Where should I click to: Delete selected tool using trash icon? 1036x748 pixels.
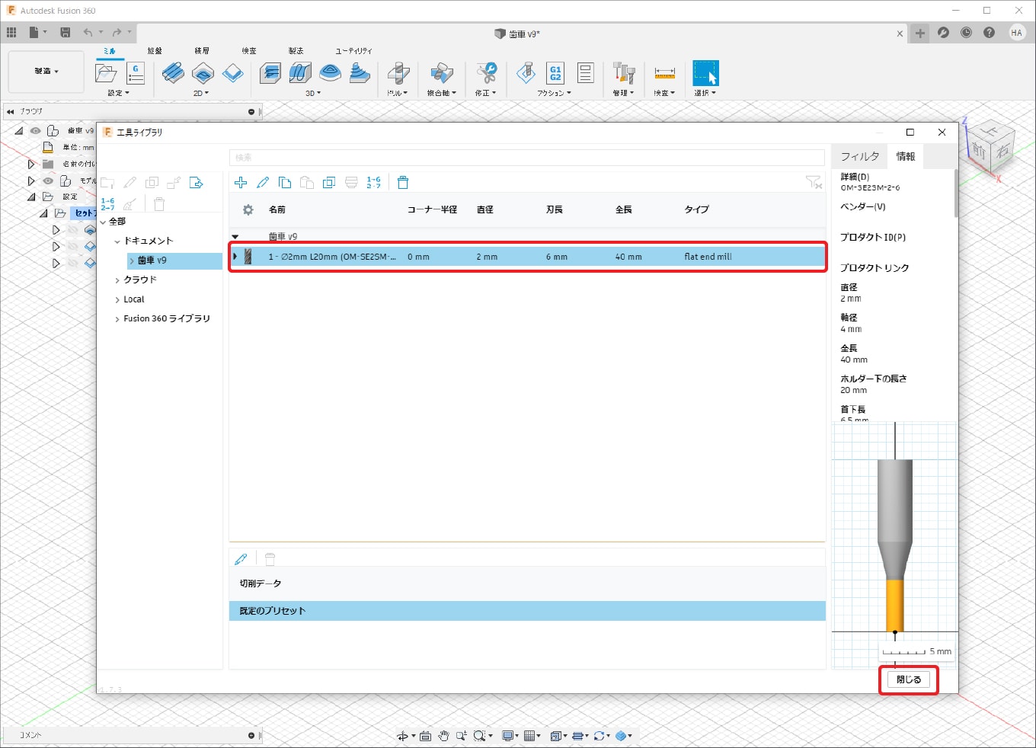point(403,183)
